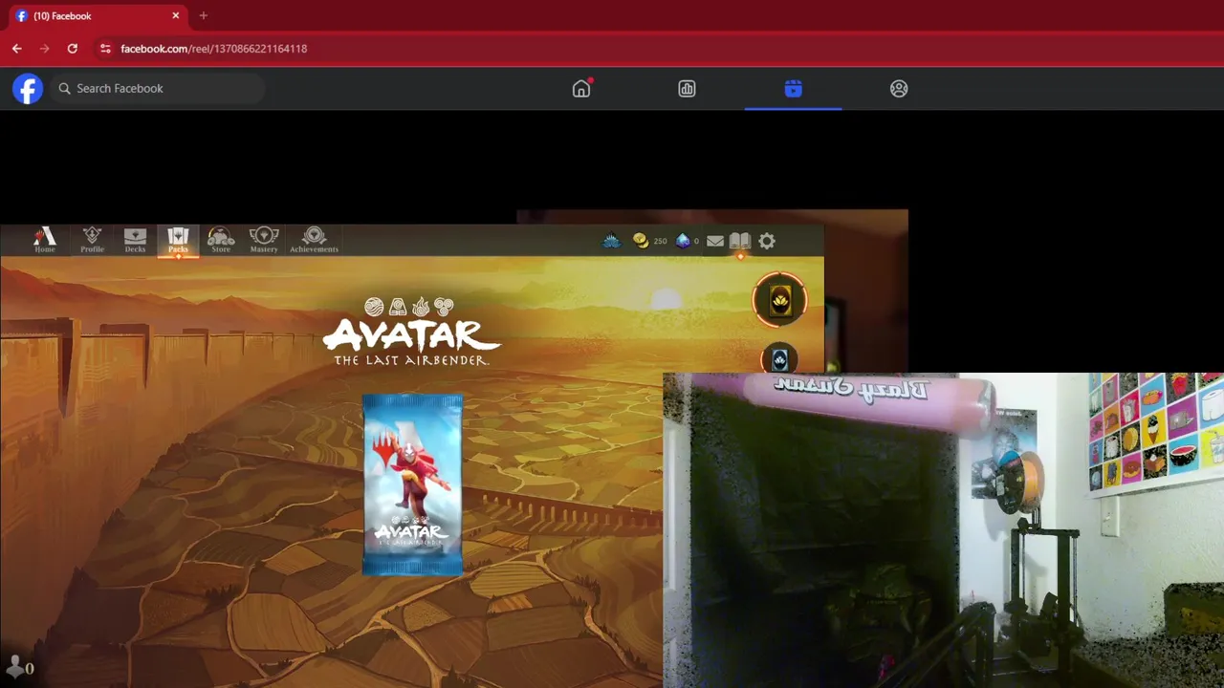Select the blue pack circular button
This screenshot has width=1224, height=688.
[x=780, y=359]
